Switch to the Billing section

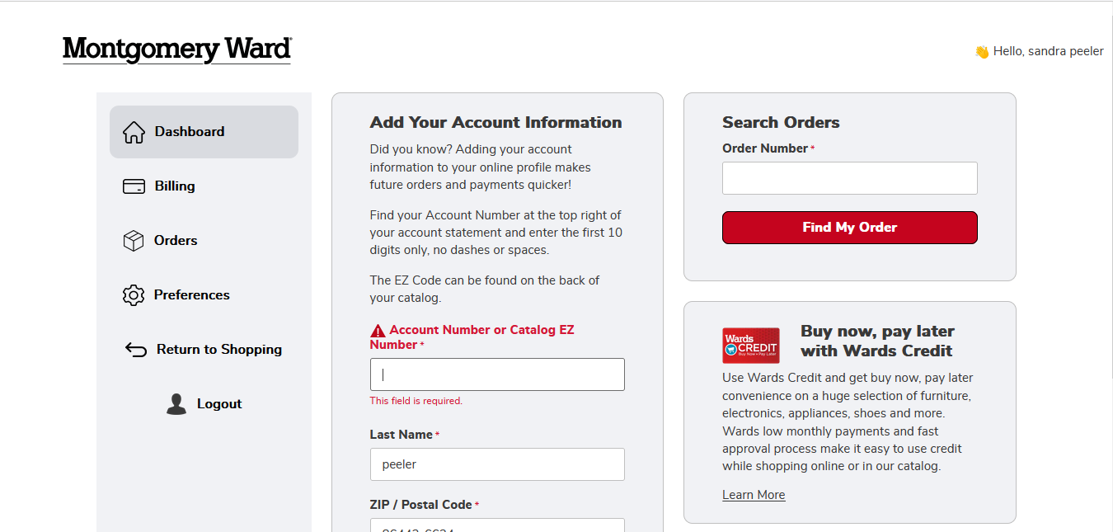tap(173, 185)
